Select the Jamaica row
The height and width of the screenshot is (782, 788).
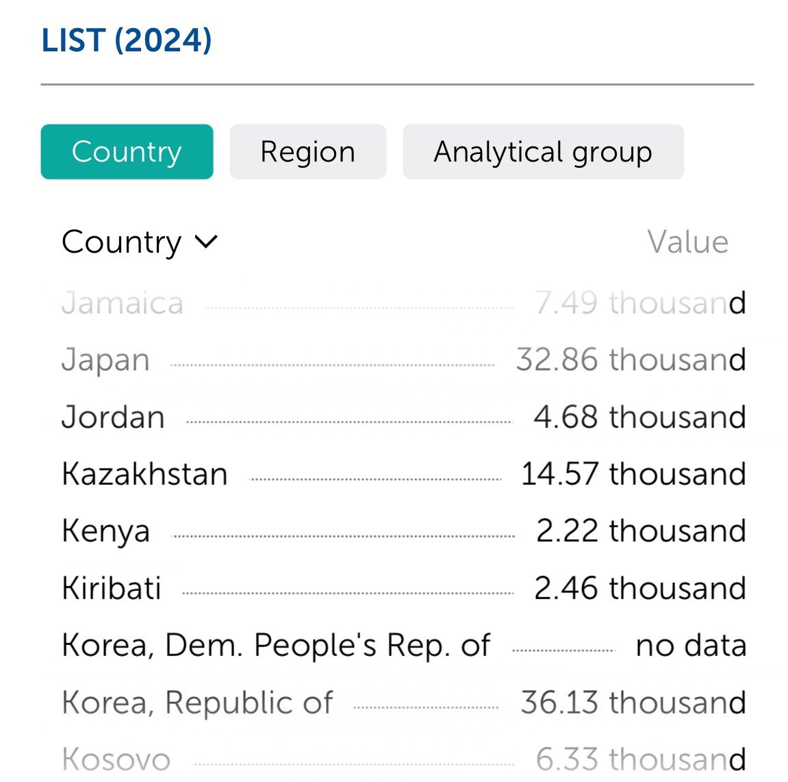coord(122,303)
